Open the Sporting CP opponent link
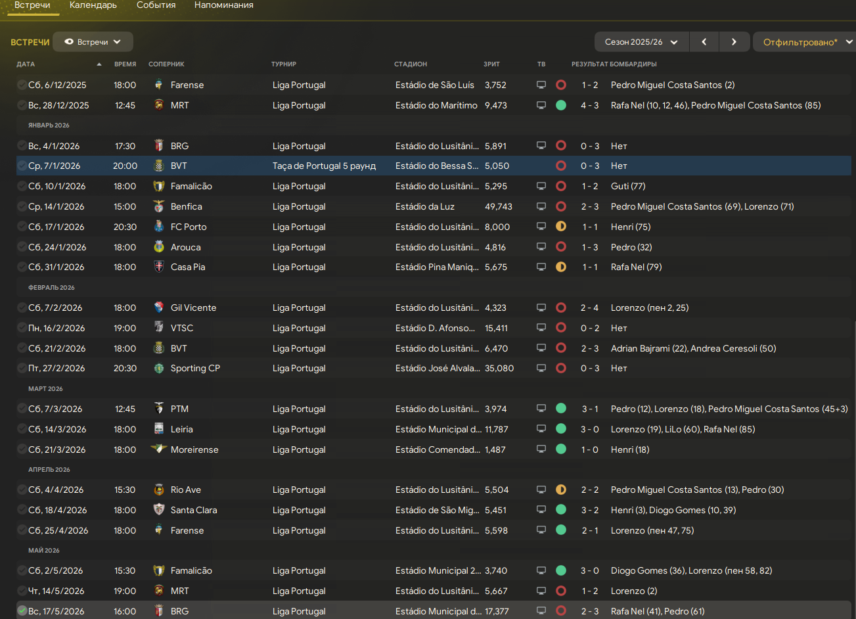The width and height of the screenshot is (856, 619). (195, 368)
